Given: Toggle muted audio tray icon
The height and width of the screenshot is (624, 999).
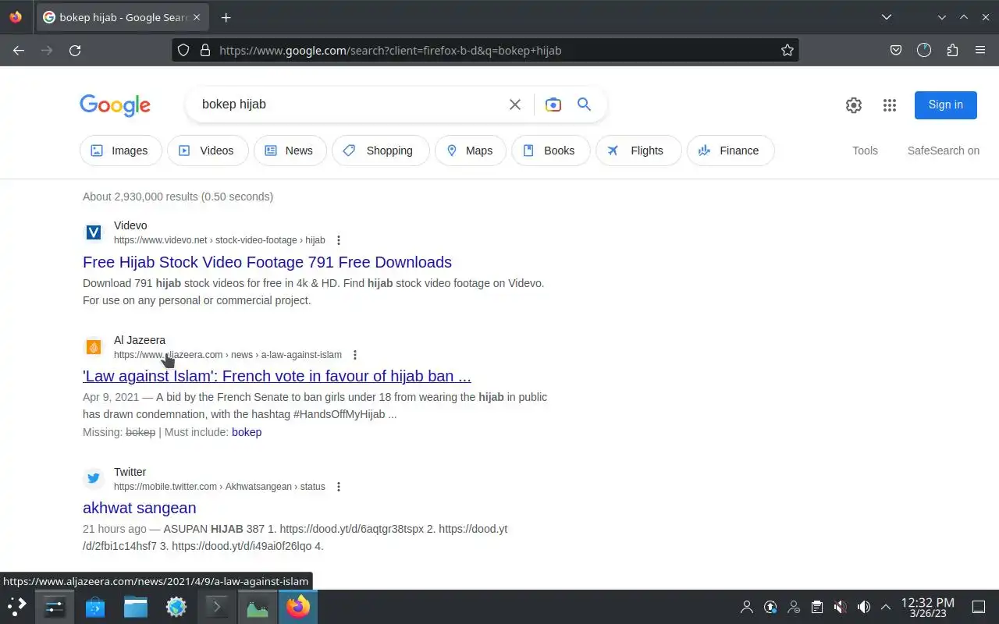Looking at the screenshot, I should pyautogui.click(x=841, y=607).
